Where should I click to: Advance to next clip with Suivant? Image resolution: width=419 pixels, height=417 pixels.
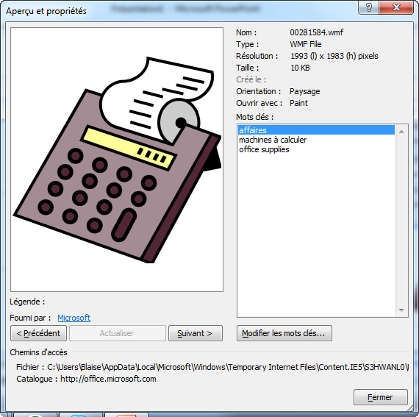tap(196, 333)
